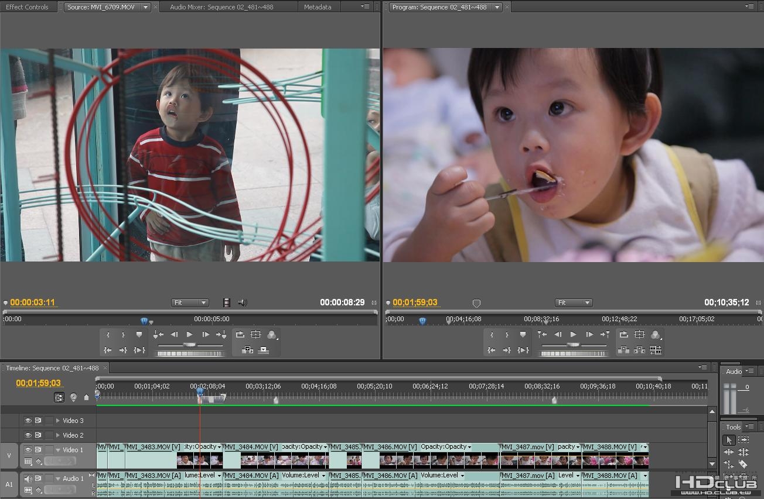Toggle Take Audio speaker icon in Source monitor
Image resolution: width=764 pixels, height=499 pixels.
tap(243, 302)
